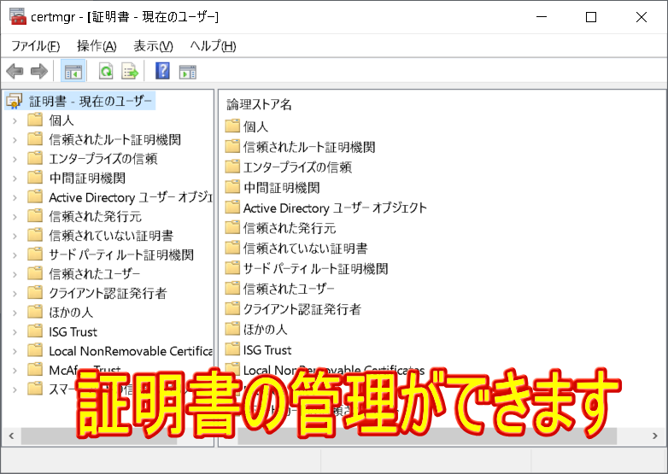The height and width of the screenshot is (474, 668).
Task: Click certificate root icon in tree
Action: (15, 101)
